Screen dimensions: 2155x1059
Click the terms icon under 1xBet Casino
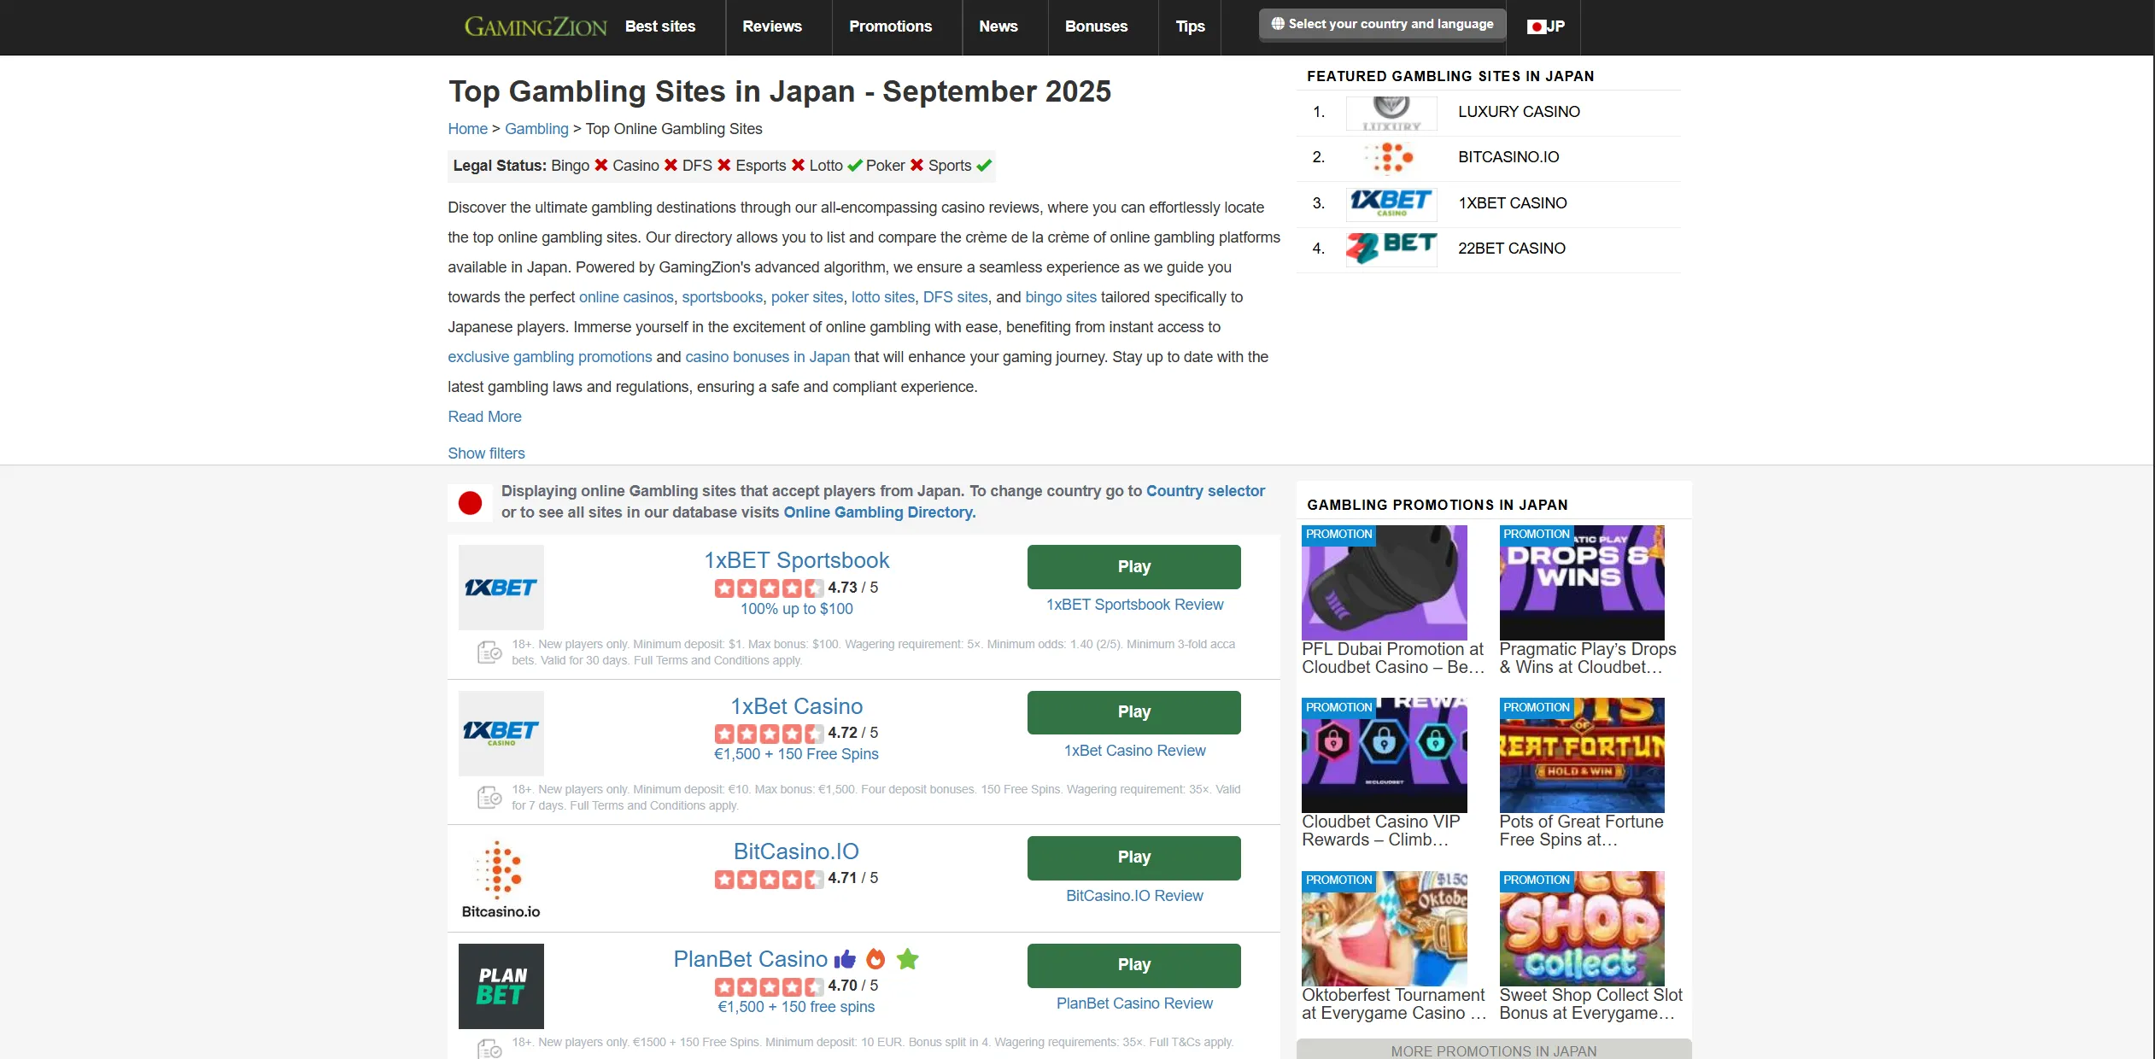pyautogui.click(x=489, y=798)
